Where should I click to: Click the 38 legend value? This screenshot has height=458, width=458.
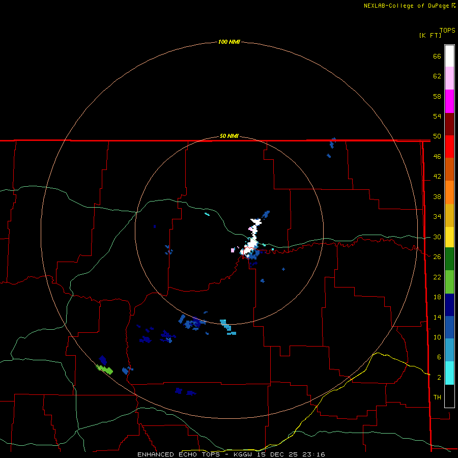[437, 197]
